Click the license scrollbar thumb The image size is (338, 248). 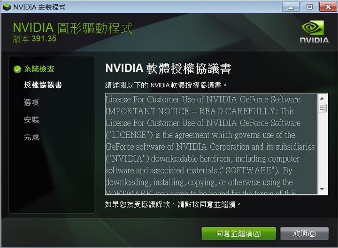pyautogui.click(x=322, y=108)
